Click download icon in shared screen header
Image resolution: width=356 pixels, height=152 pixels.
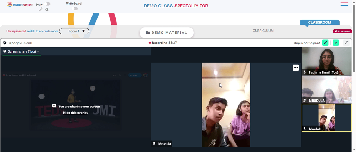tap(120, 75)
